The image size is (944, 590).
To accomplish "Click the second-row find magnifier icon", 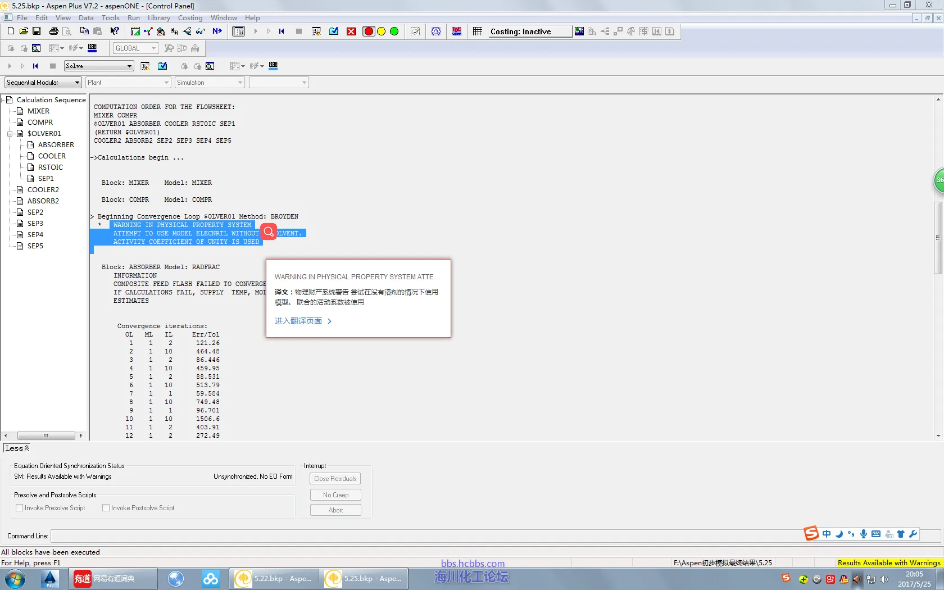I will click(x=37, y=48).
